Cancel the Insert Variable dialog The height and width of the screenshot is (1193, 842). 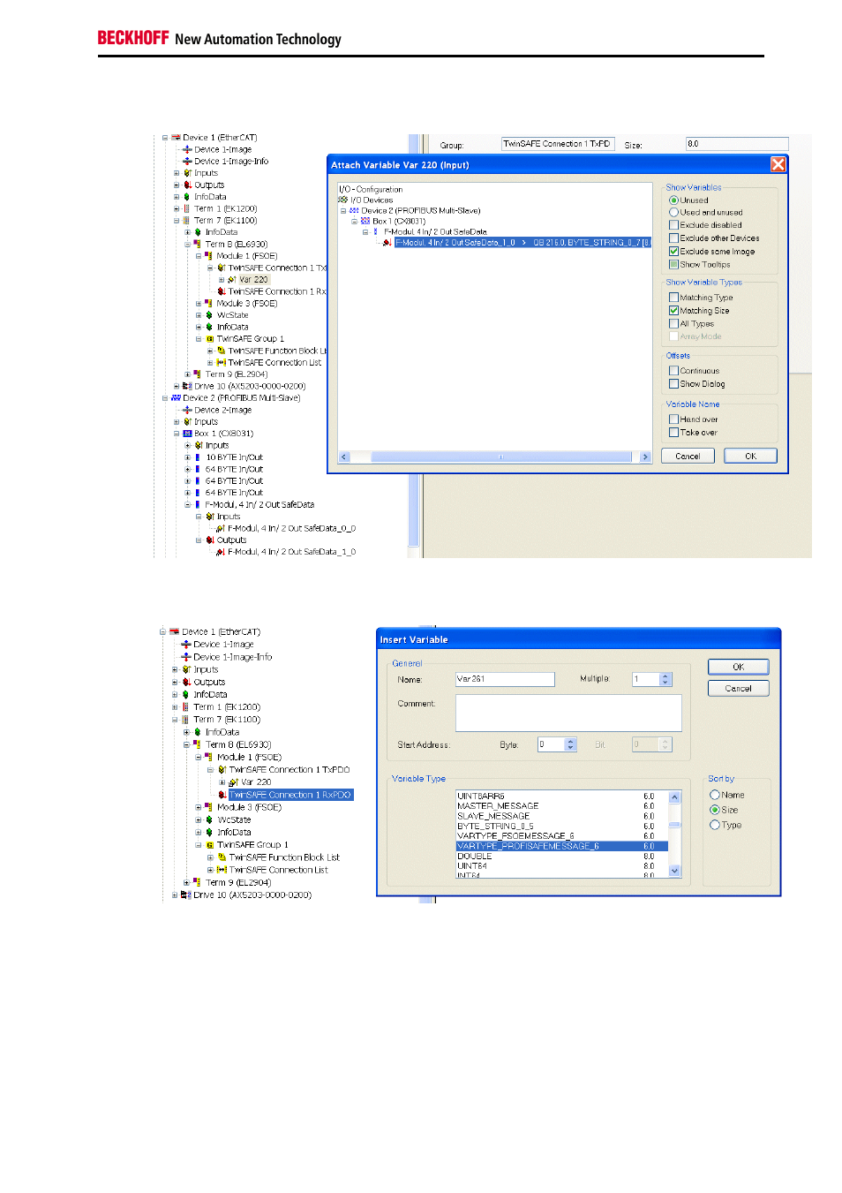739,688
